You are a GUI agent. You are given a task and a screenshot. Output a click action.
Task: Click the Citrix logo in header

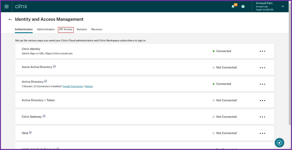click(x=21, y=7)
